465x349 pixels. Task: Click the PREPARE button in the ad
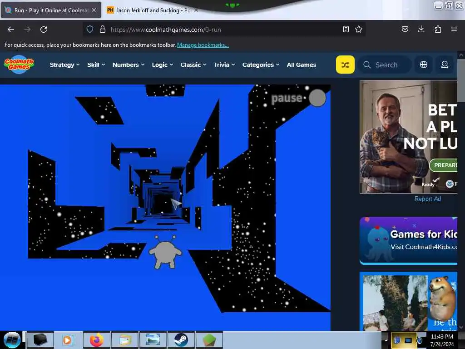click(x=444, y=165)
